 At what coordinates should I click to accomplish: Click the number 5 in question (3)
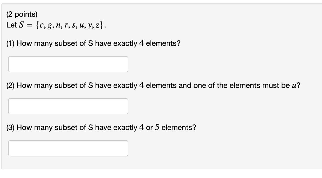coord(157,127)
